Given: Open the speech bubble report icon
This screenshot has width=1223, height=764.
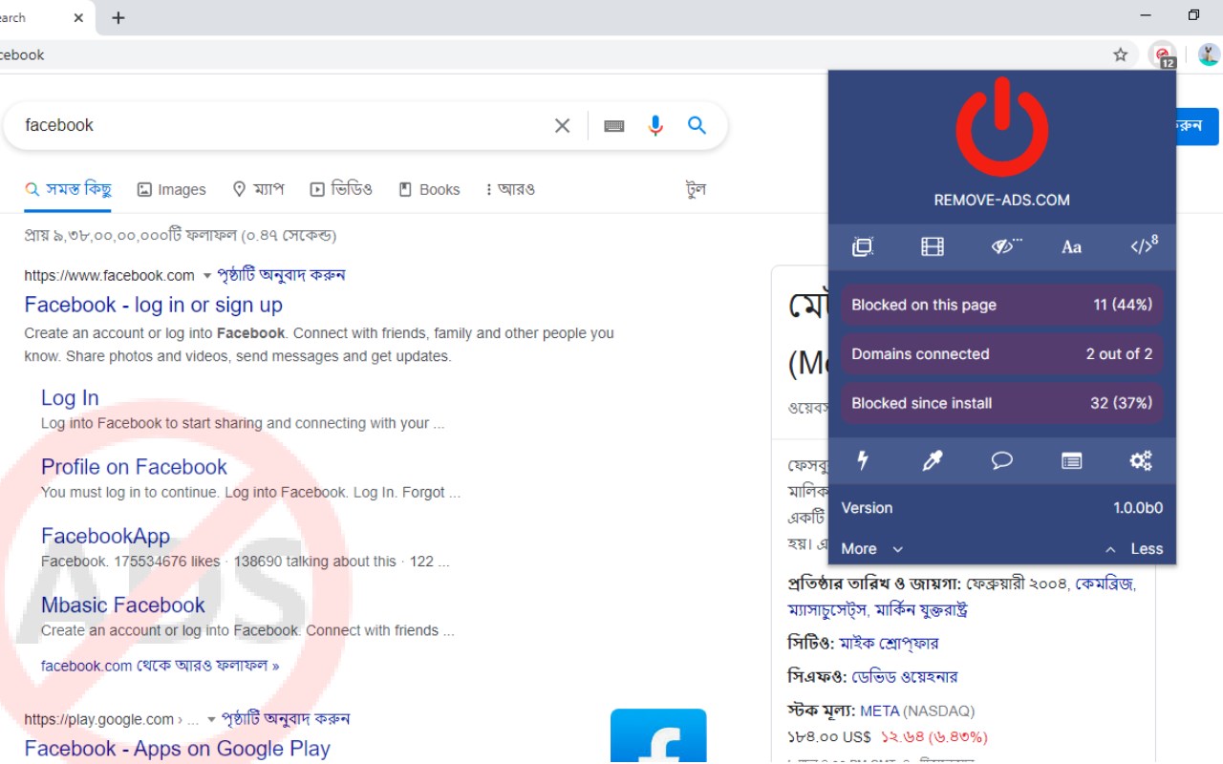Looking at the screenshot, I should (1001, 460).
